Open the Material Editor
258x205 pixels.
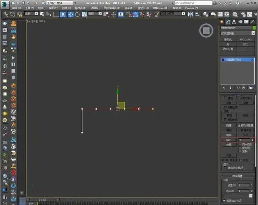tap(235, 14)
